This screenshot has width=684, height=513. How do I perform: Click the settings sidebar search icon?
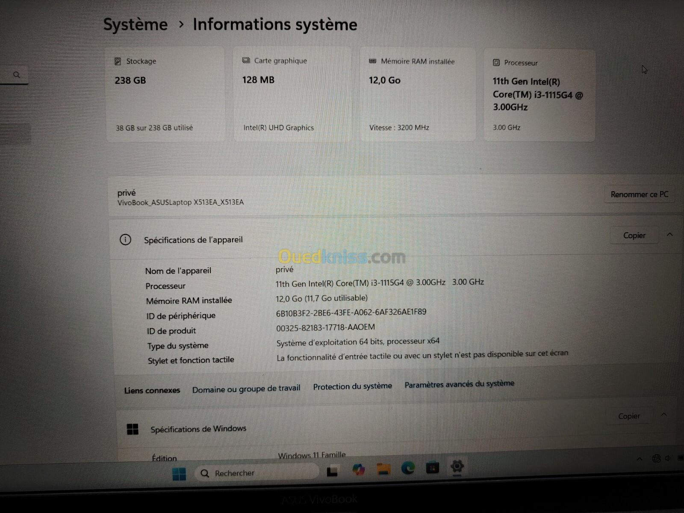[17, 75]
